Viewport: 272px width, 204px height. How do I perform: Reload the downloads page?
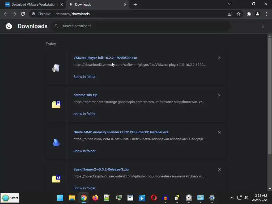coord(23,14)
